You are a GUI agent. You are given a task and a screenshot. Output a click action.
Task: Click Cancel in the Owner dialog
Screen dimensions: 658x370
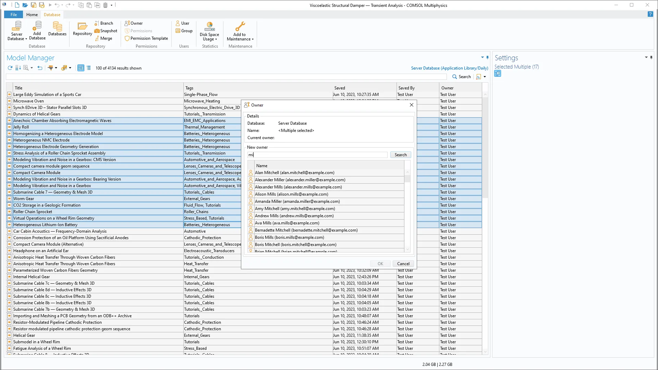[403, 263]
